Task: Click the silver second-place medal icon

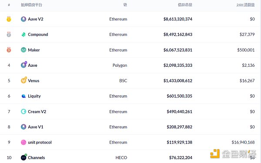Action: pyautogui.click(x=9, y=35)
